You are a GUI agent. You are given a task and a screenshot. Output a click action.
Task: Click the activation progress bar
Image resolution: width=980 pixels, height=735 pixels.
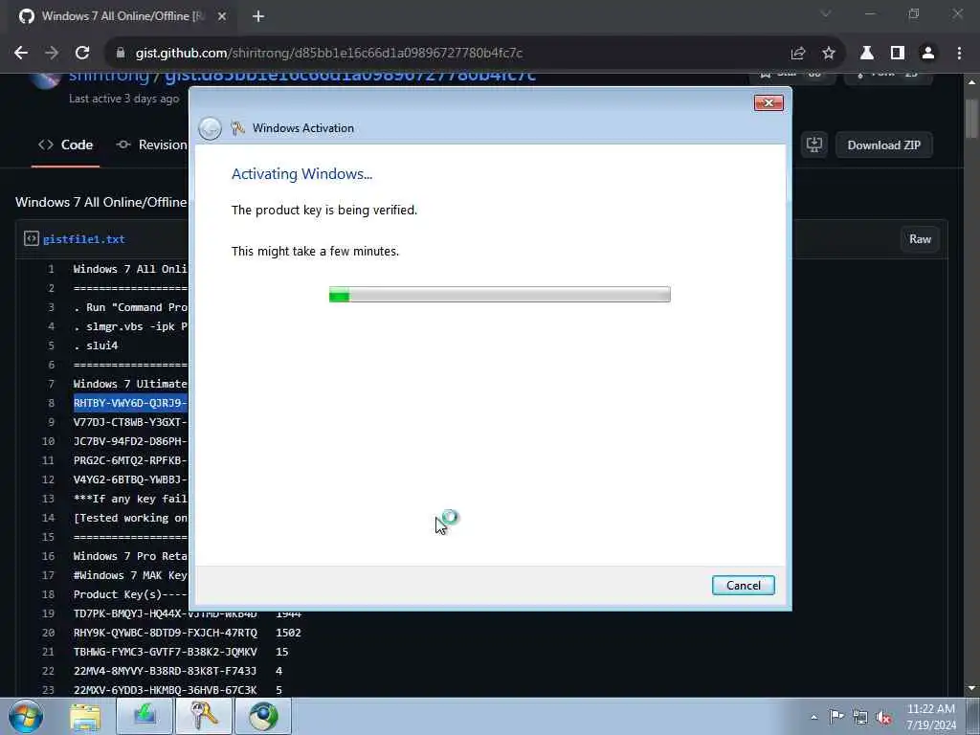pyautogui.click(x=500, y=295)
